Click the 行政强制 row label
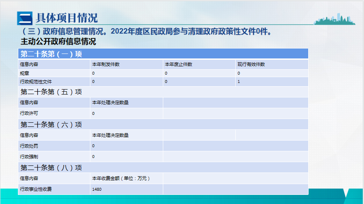 29,157
